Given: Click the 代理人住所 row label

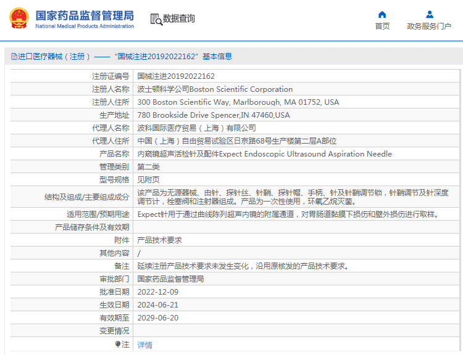Looking at the screenshot, I should (x=111, y=141).
